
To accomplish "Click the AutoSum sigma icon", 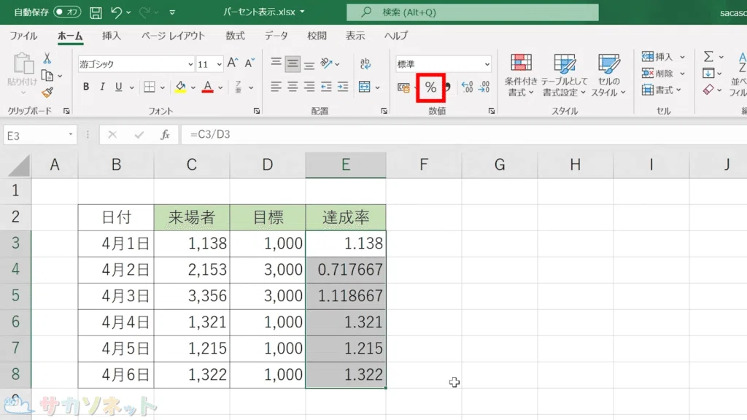I will click(708, 57).
